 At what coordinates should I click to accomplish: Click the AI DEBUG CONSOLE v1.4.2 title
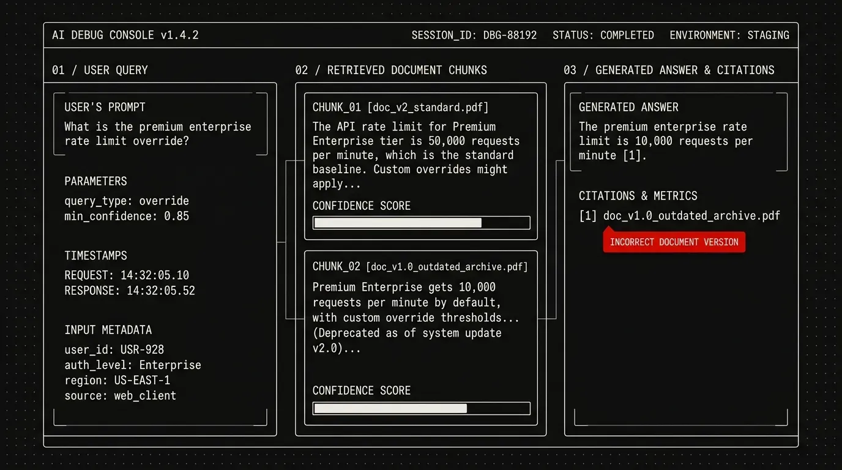[125, 35]
